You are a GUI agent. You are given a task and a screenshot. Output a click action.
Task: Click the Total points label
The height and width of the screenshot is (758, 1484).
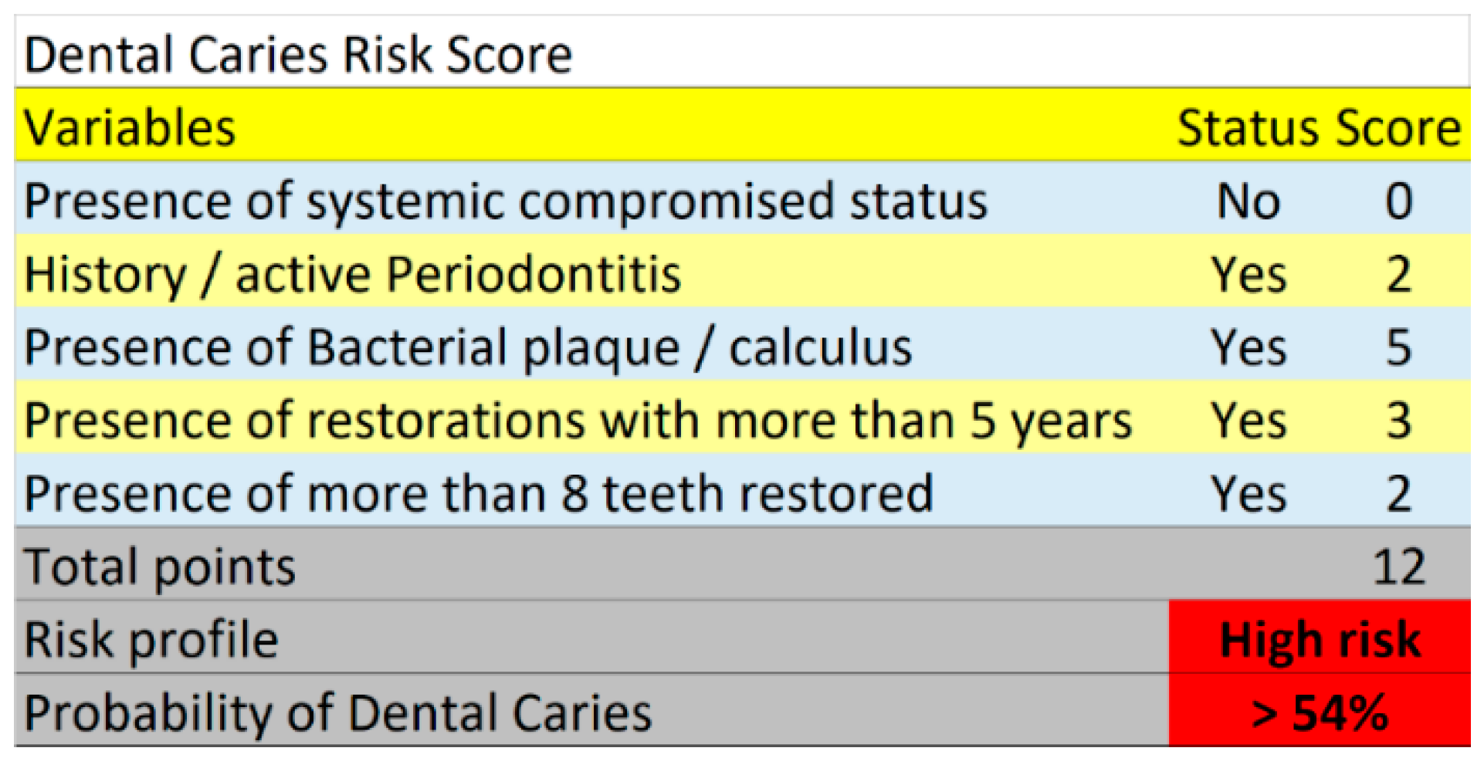pyautogui.click(x=160, y=567)
